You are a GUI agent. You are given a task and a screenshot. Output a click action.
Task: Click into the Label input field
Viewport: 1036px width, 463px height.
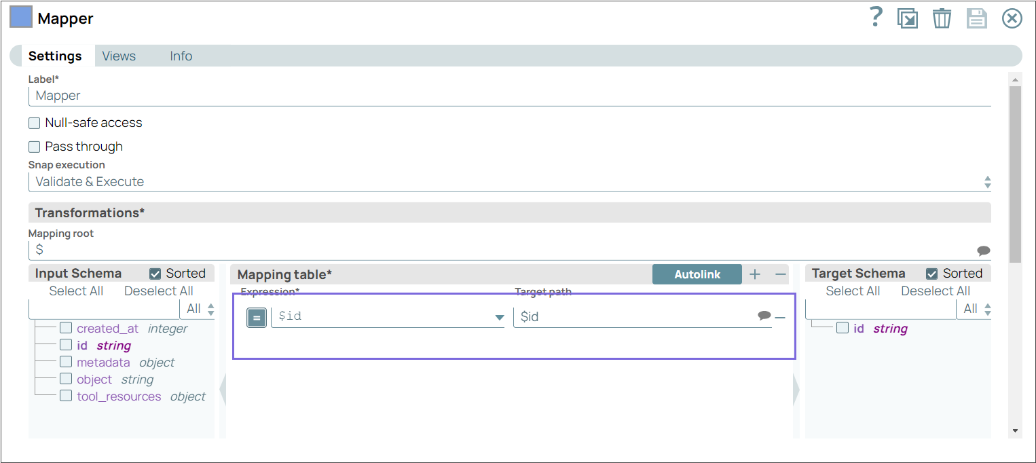point(272,96)
